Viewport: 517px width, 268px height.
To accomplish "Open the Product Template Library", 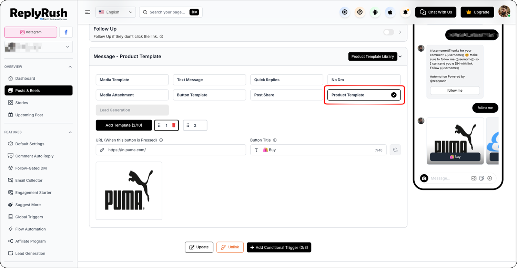I will [373, 56].
